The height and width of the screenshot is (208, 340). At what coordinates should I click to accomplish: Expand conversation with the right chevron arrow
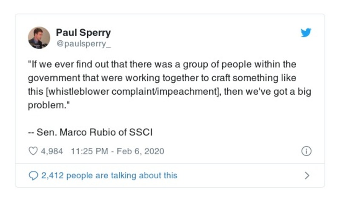pos(307,175)
